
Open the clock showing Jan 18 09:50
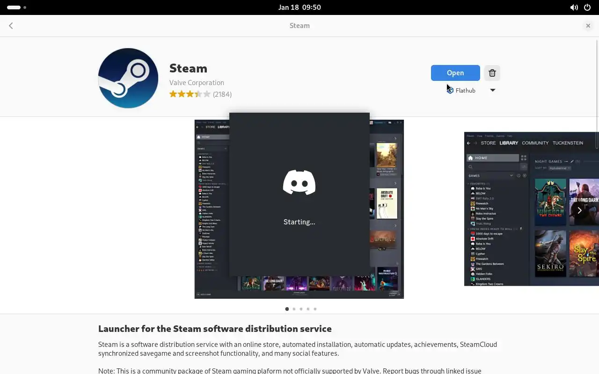coord(299,7)
